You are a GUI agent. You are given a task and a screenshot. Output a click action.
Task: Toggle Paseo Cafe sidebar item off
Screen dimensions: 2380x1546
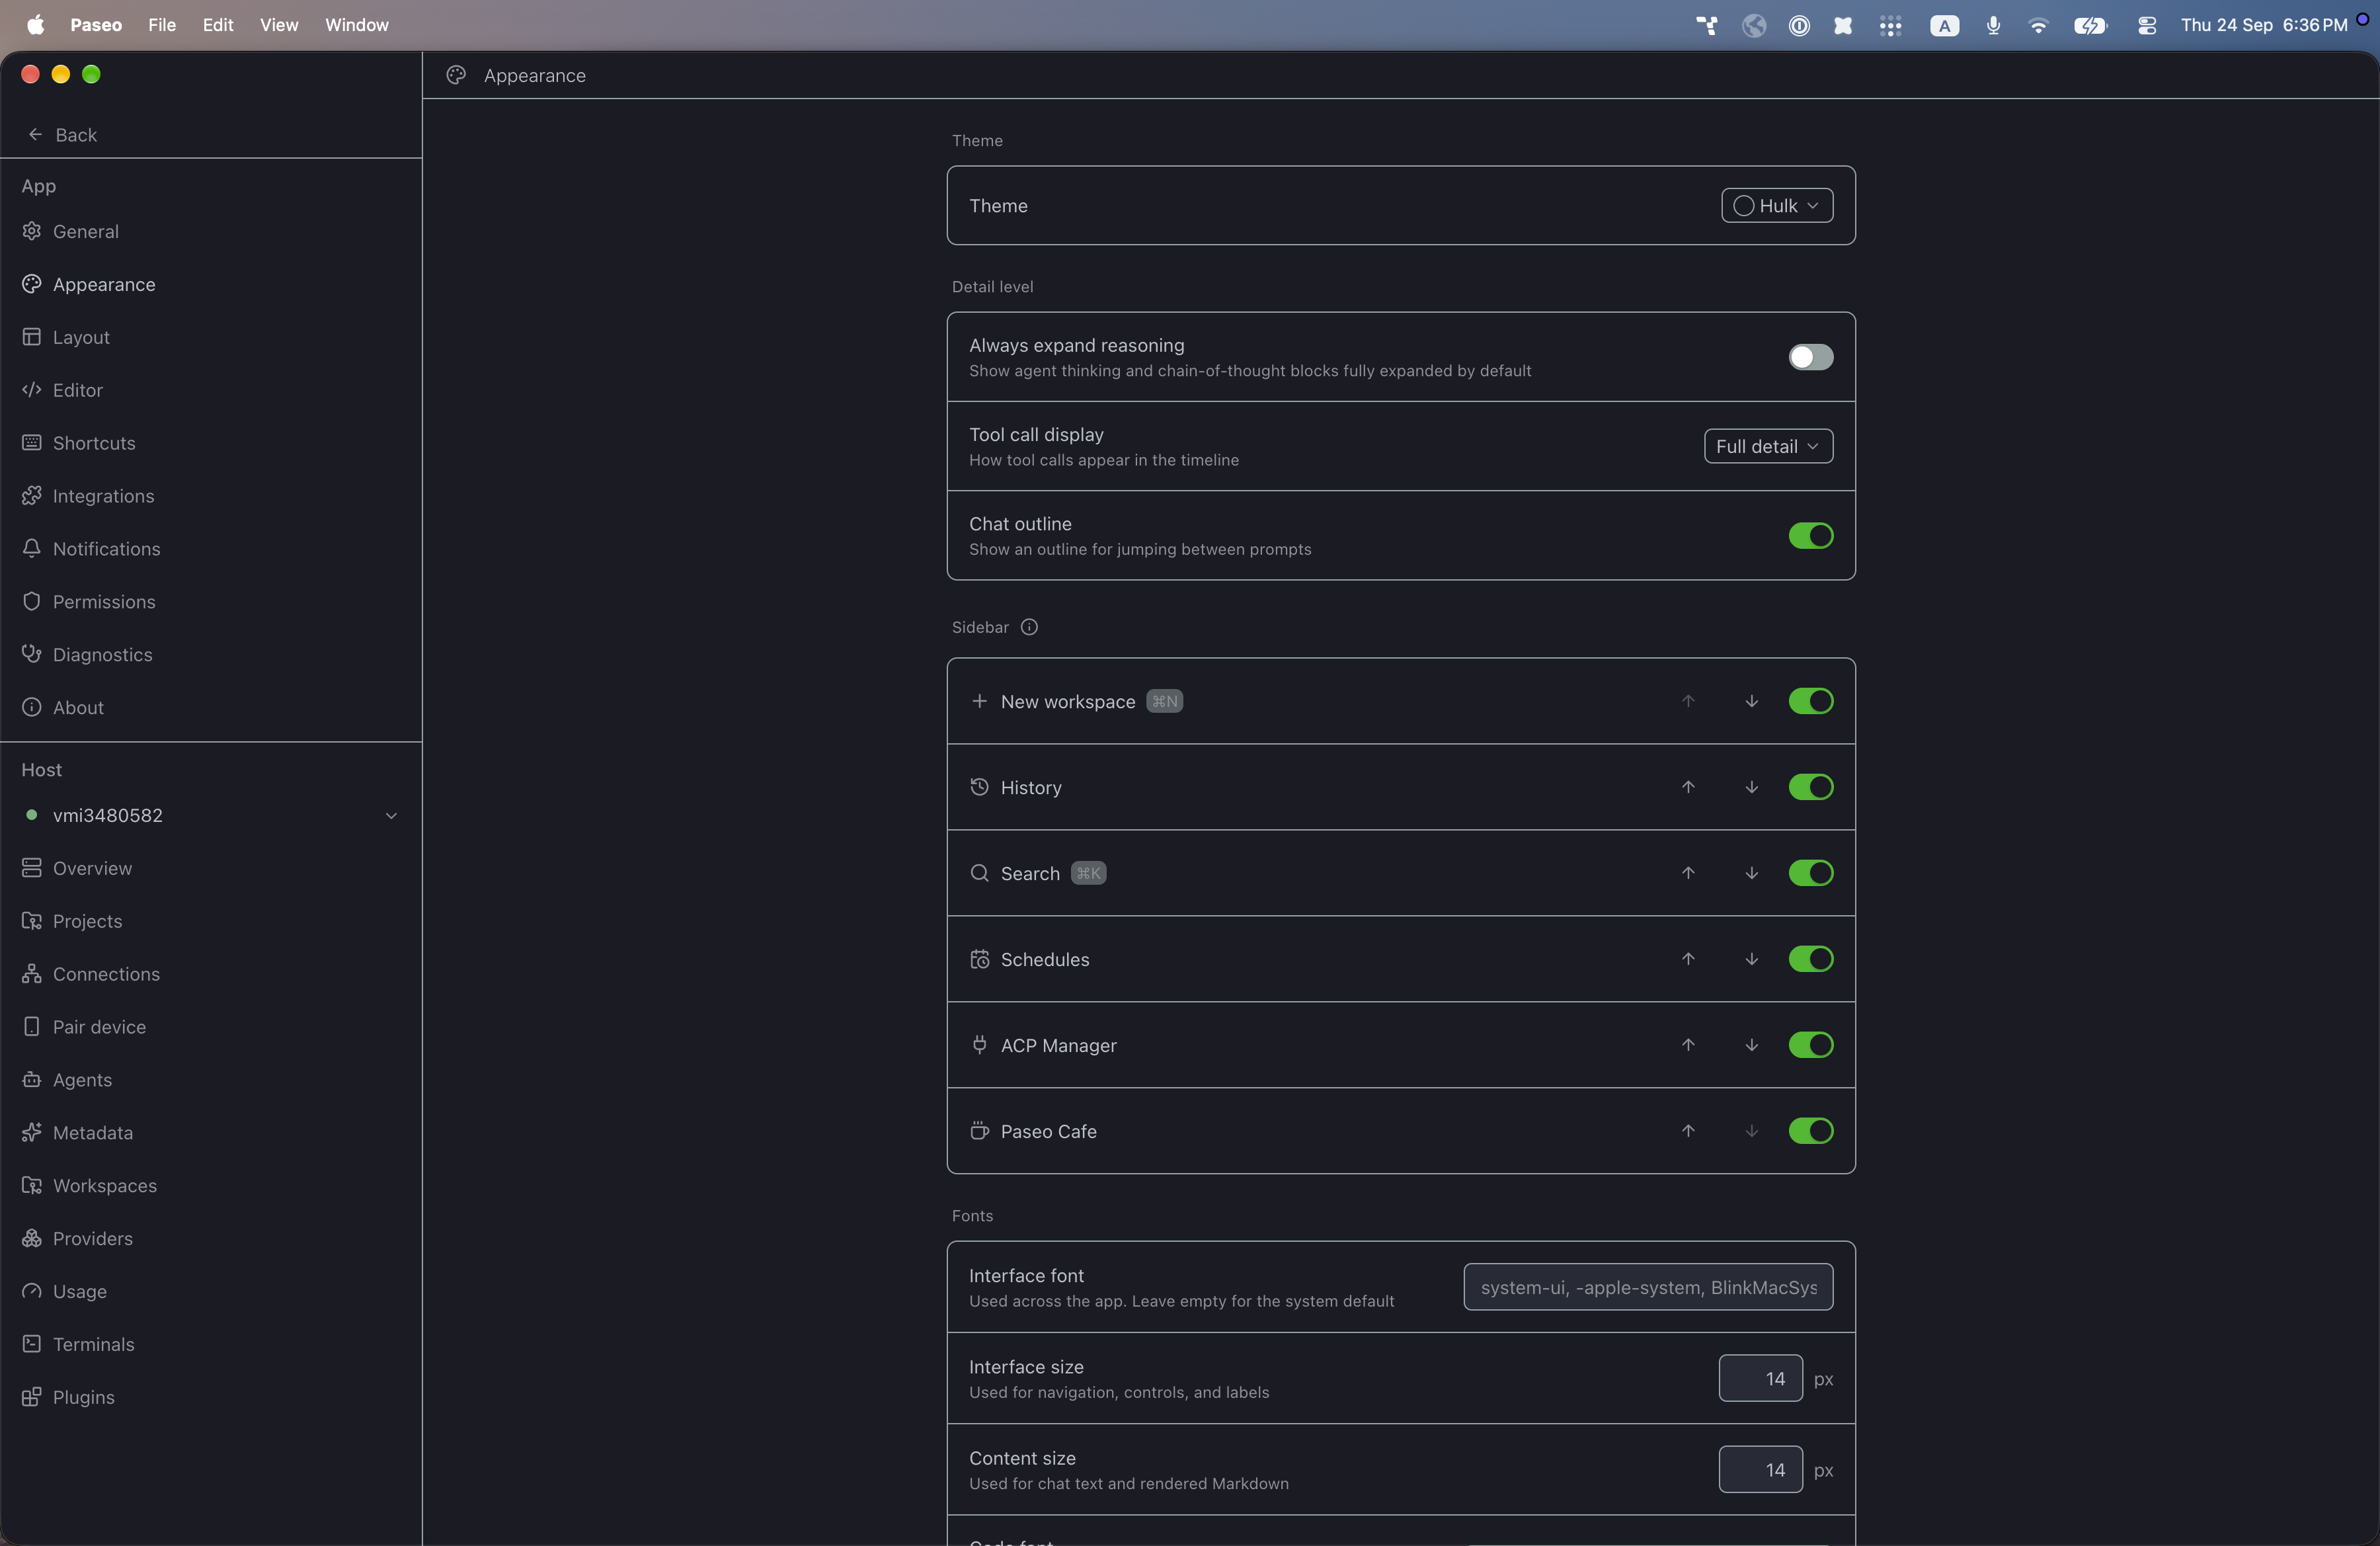coord(1811,1131)
